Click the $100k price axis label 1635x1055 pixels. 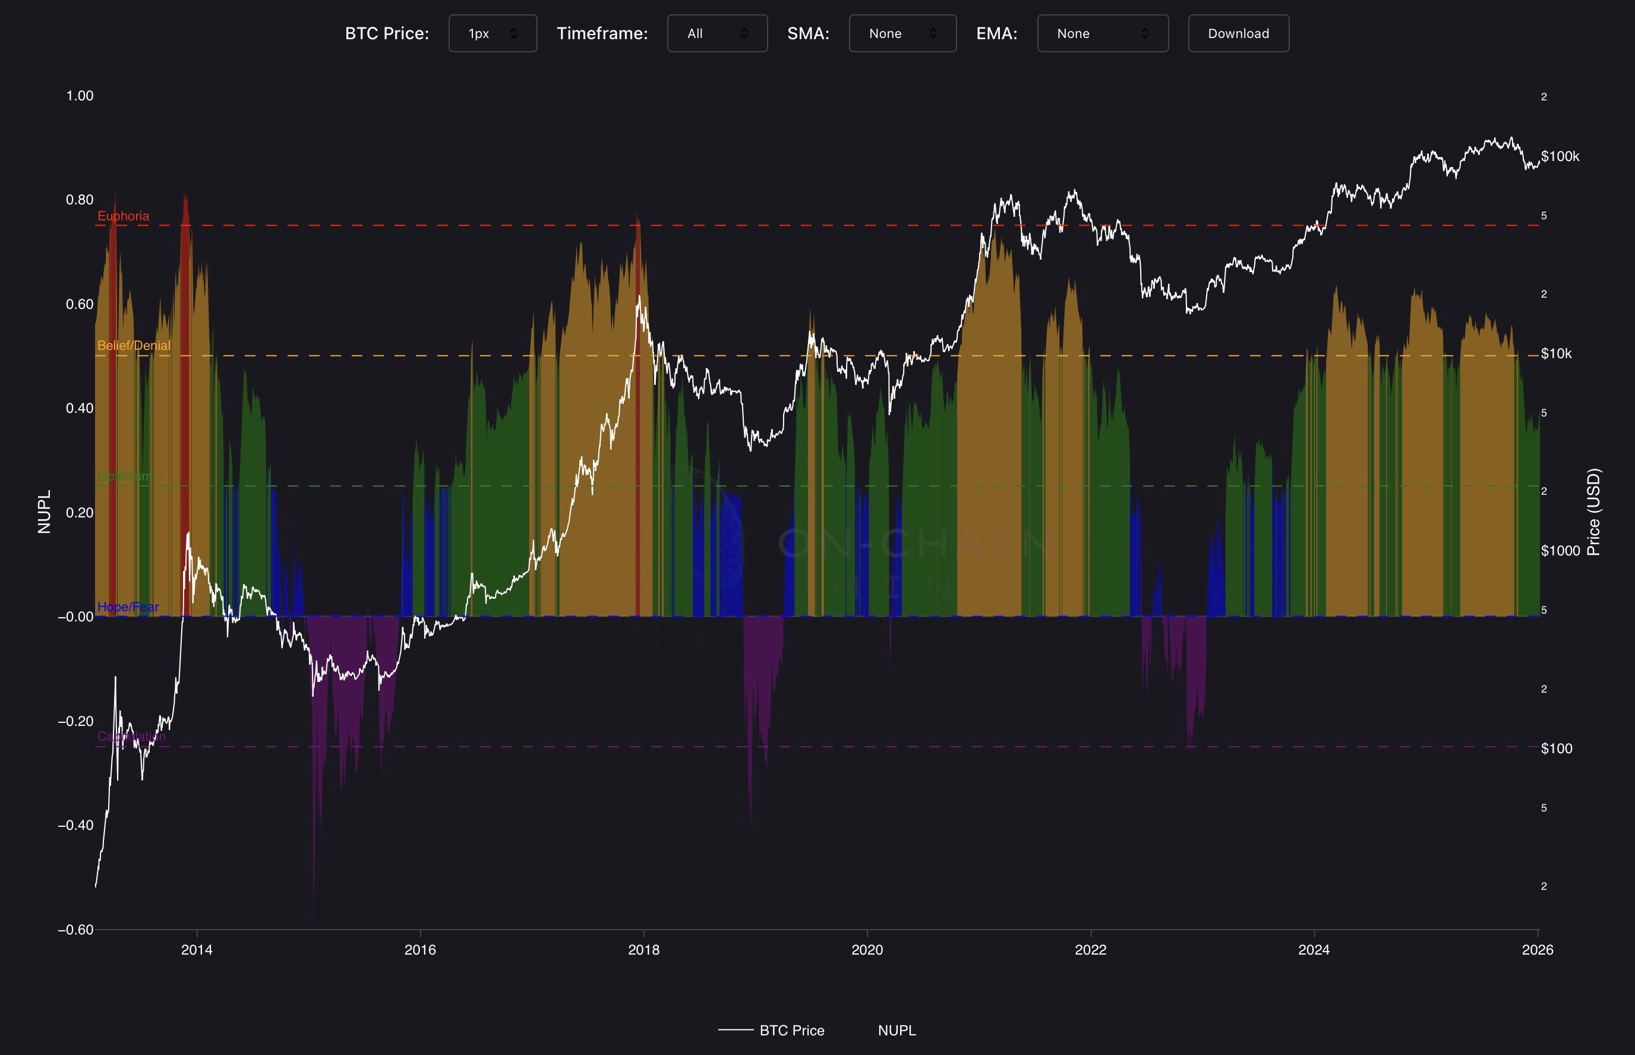(x=1560, y=156)
